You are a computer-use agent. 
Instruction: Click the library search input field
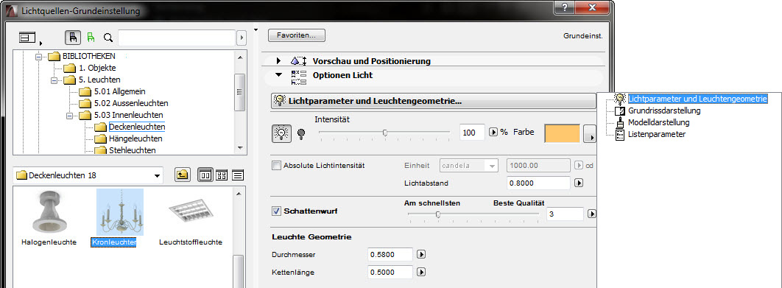(x=177, y=38)
